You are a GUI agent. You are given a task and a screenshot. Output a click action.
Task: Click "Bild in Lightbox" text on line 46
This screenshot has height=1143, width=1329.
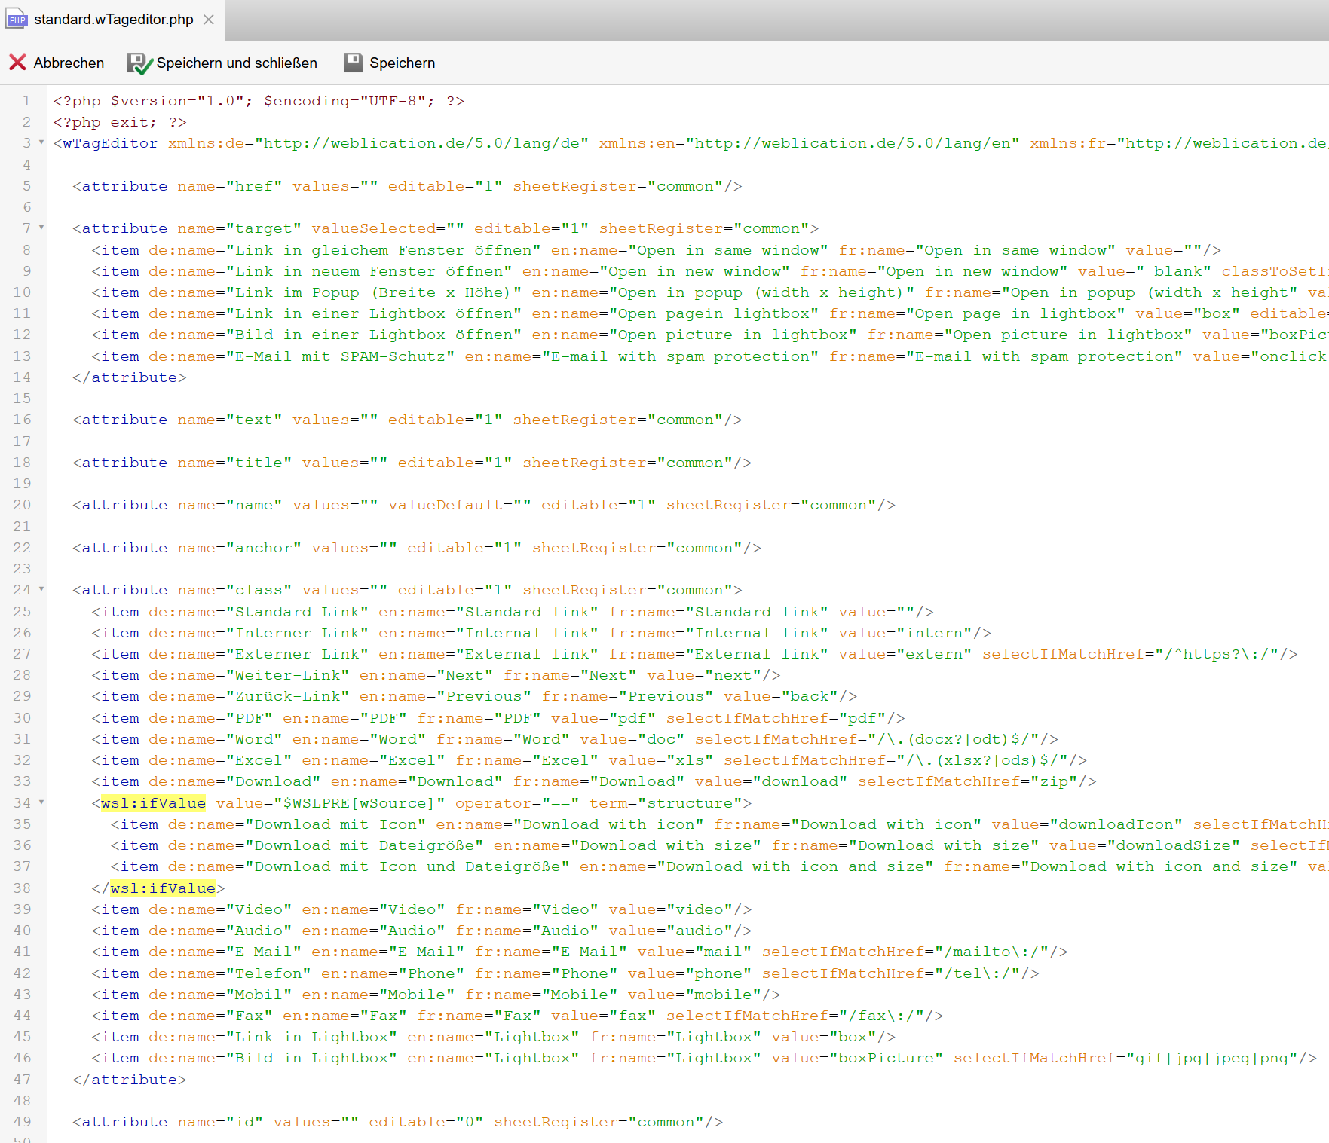311,1058
